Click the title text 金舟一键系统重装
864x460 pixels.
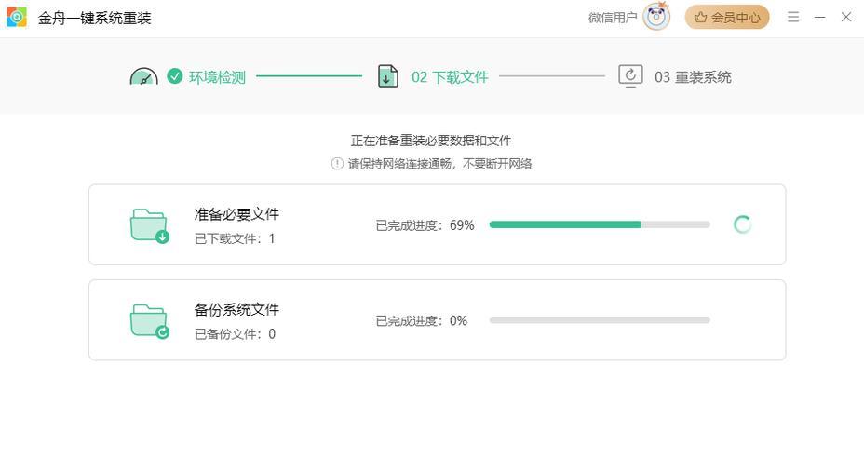click(x=94, y=19)
